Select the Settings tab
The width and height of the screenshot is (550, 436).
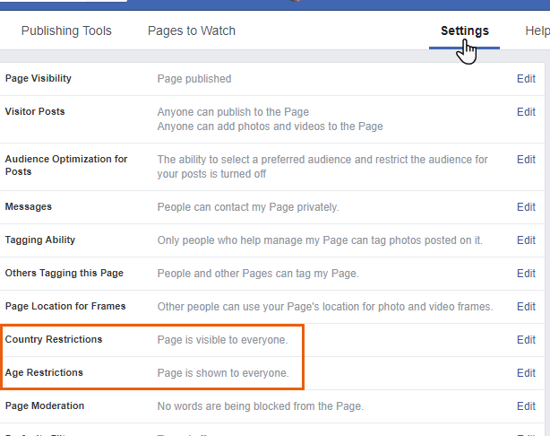click(464, 31)
